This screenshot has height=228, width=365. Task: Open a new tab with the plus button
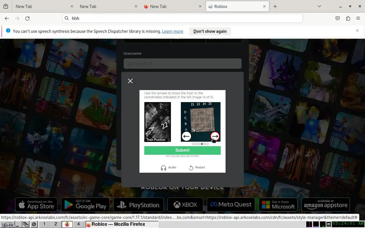(275, 6)
